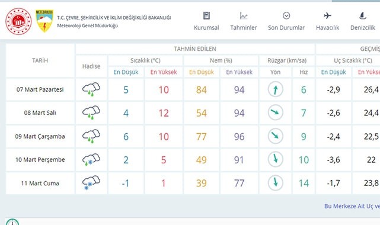Click extreme high '24,4' for 08 Mart
Image resolution: width=380 pixels, height=225 pixels.
pos(371,113)
